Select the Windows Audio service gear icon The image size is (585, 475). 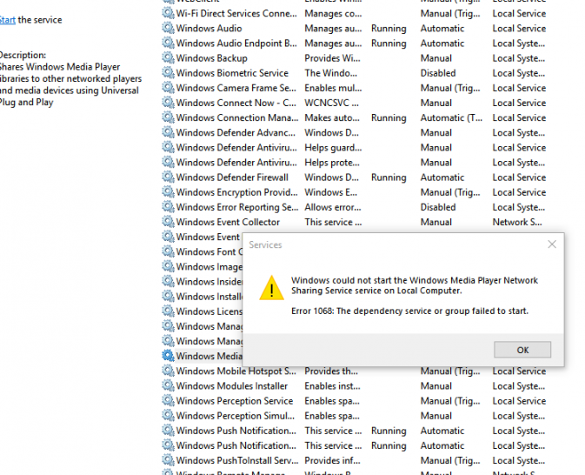168,28
